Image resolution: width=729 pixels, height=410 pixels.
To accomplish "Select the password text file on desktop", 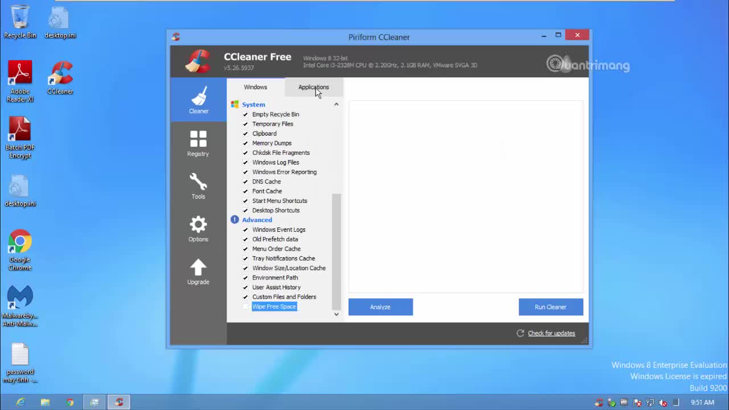I will (x=20, y=363).
